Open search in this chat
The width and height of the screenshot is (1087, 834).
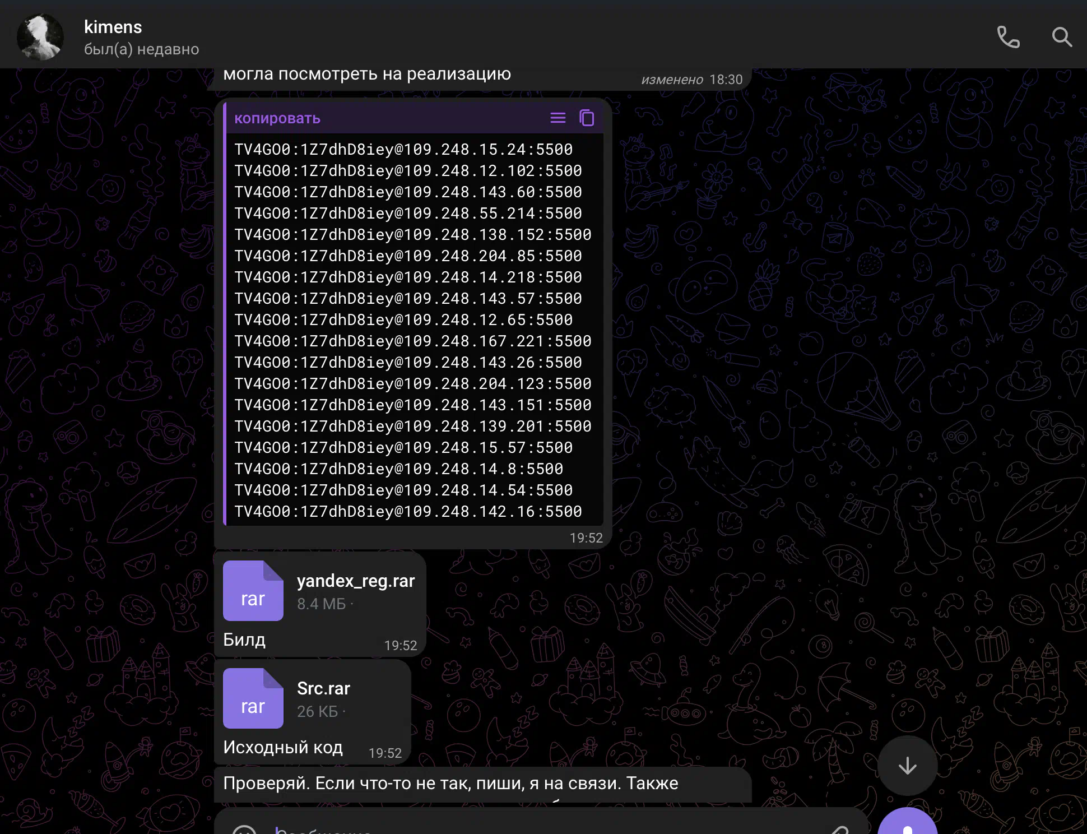tap(1061, 38)
